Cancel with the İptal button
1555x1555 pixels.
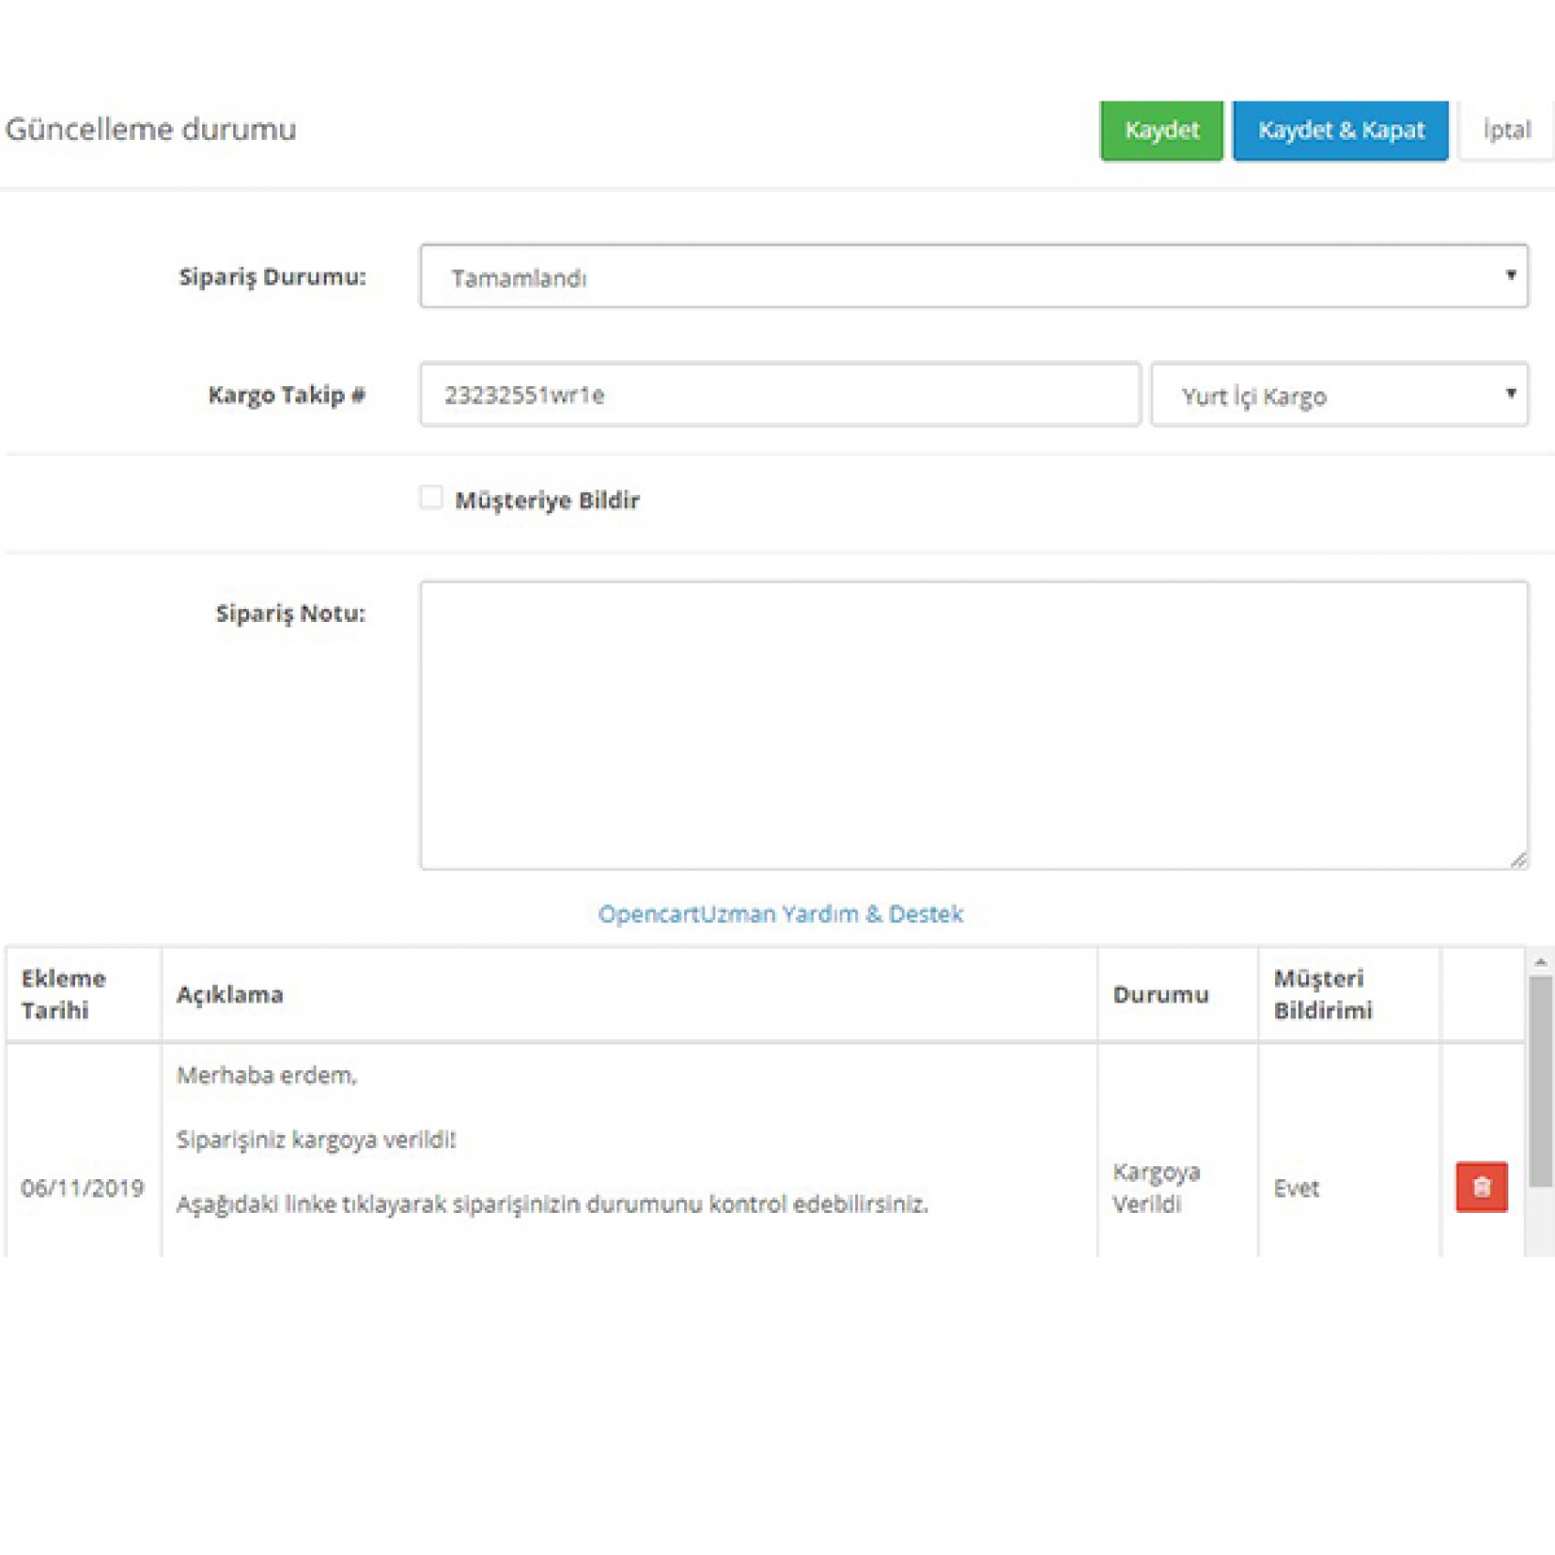coord(1506,131)
